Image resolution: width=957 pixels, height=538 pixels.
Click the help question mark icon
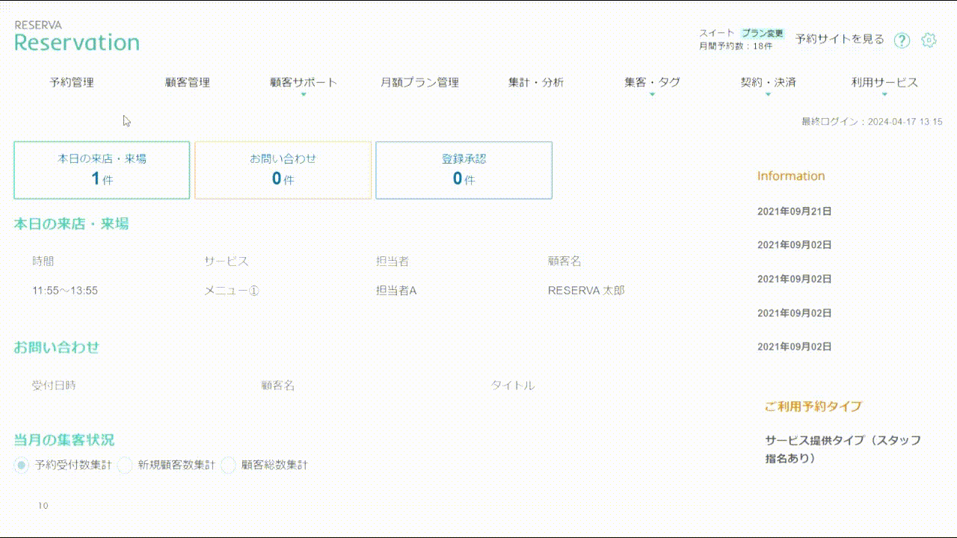[x=902, y=40]
